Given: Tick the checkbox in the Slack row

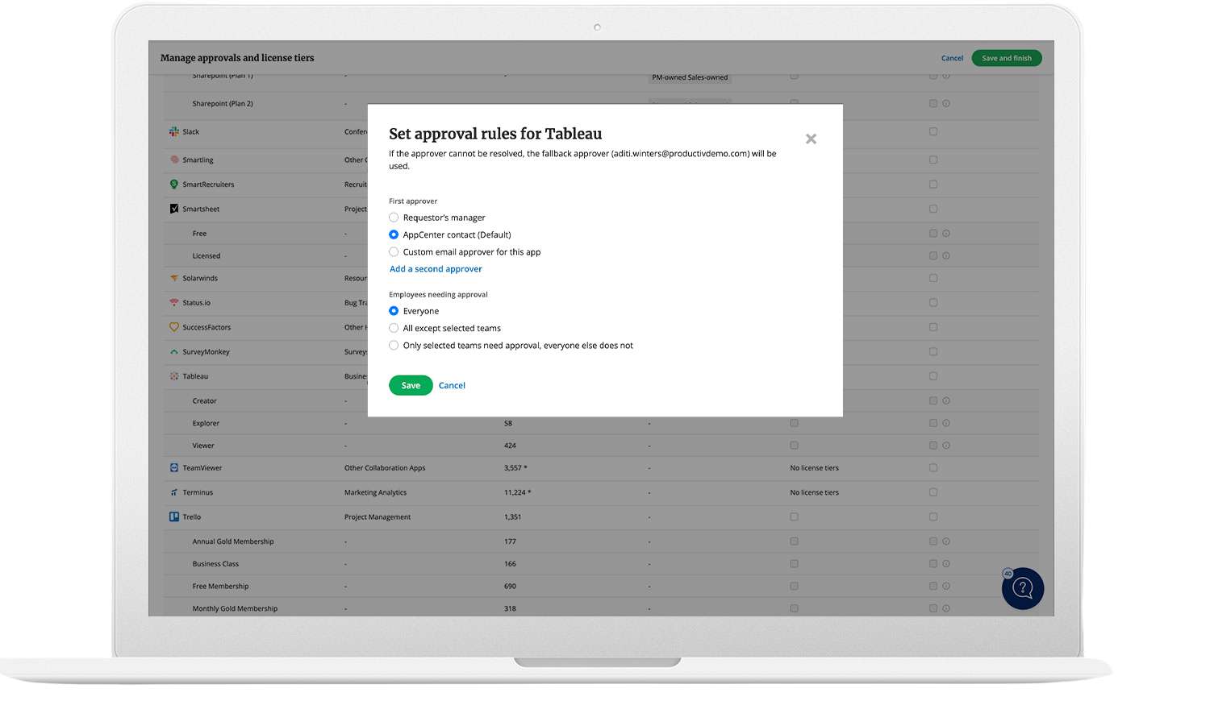Looking at the screenshot, I should pos(933,131).
